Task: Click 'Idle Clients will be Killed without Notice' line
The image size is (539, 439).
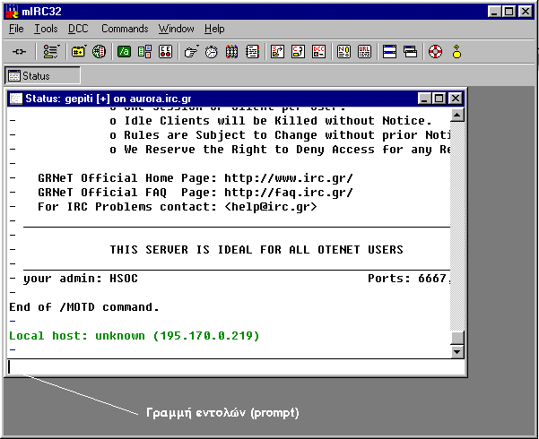Action: 271,121
